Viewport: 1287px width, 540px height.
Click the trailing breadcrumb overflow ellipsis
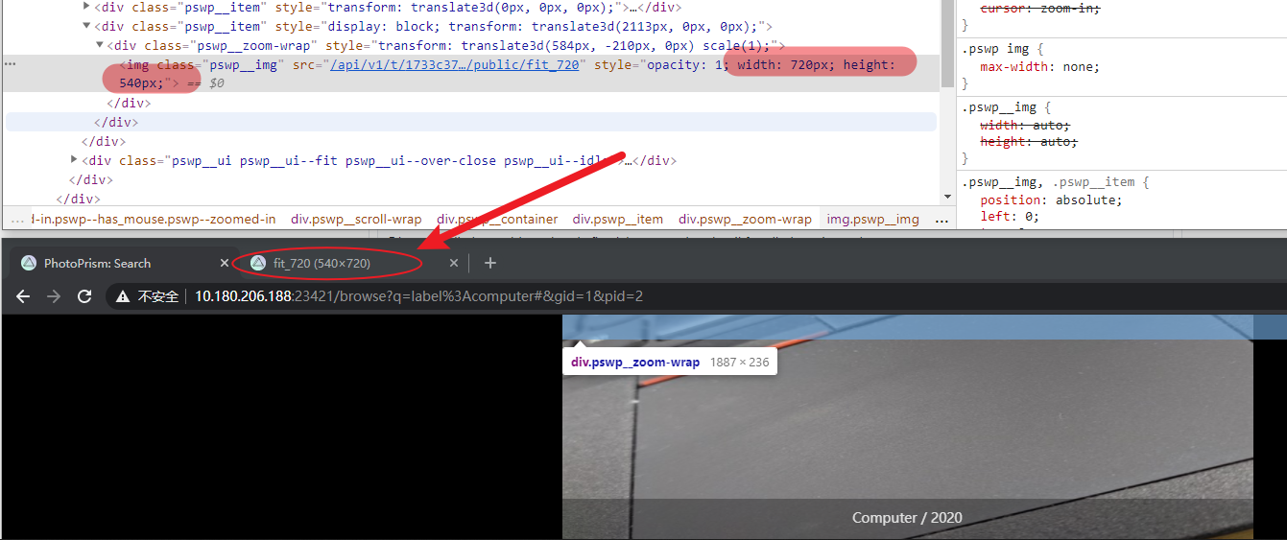pyautogui.click(x=941, y=220)
